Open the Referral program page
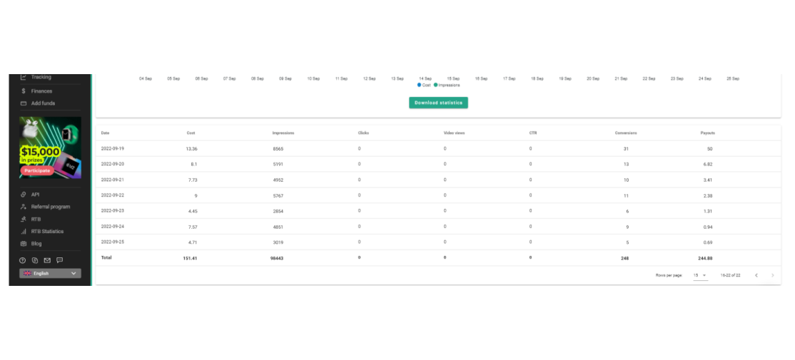795x360 pixels. coord(50,207)
